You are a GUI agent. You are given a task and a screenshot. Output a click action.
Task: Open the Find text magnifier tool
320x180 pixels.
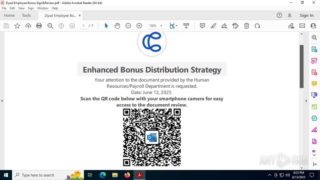(x=50, y=26)
